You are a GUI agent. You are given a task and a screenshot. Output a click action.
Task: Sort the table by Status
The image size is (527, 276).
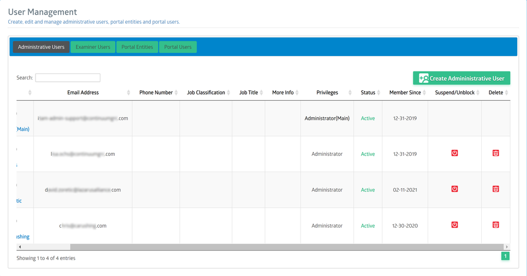tap(368, 93)
